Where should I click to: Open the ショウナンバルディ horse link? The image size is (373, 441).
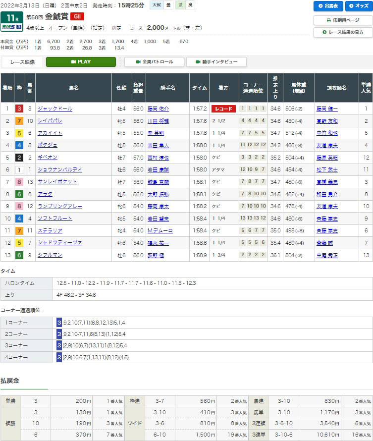pyautogui.click(x=59, y=169)
